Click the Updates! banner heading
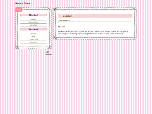The width and height of the screenshot is (152, 114). point(95,16)
